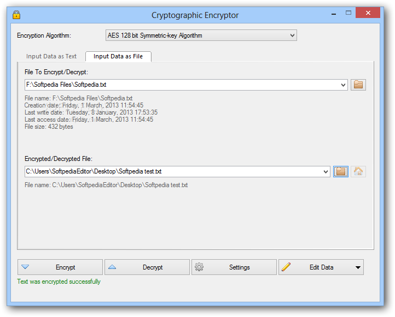395x317 pixels.
Task: Click the source 'File name: F:\Softpedia Files' info line
Action: click(x=79, y=98)
